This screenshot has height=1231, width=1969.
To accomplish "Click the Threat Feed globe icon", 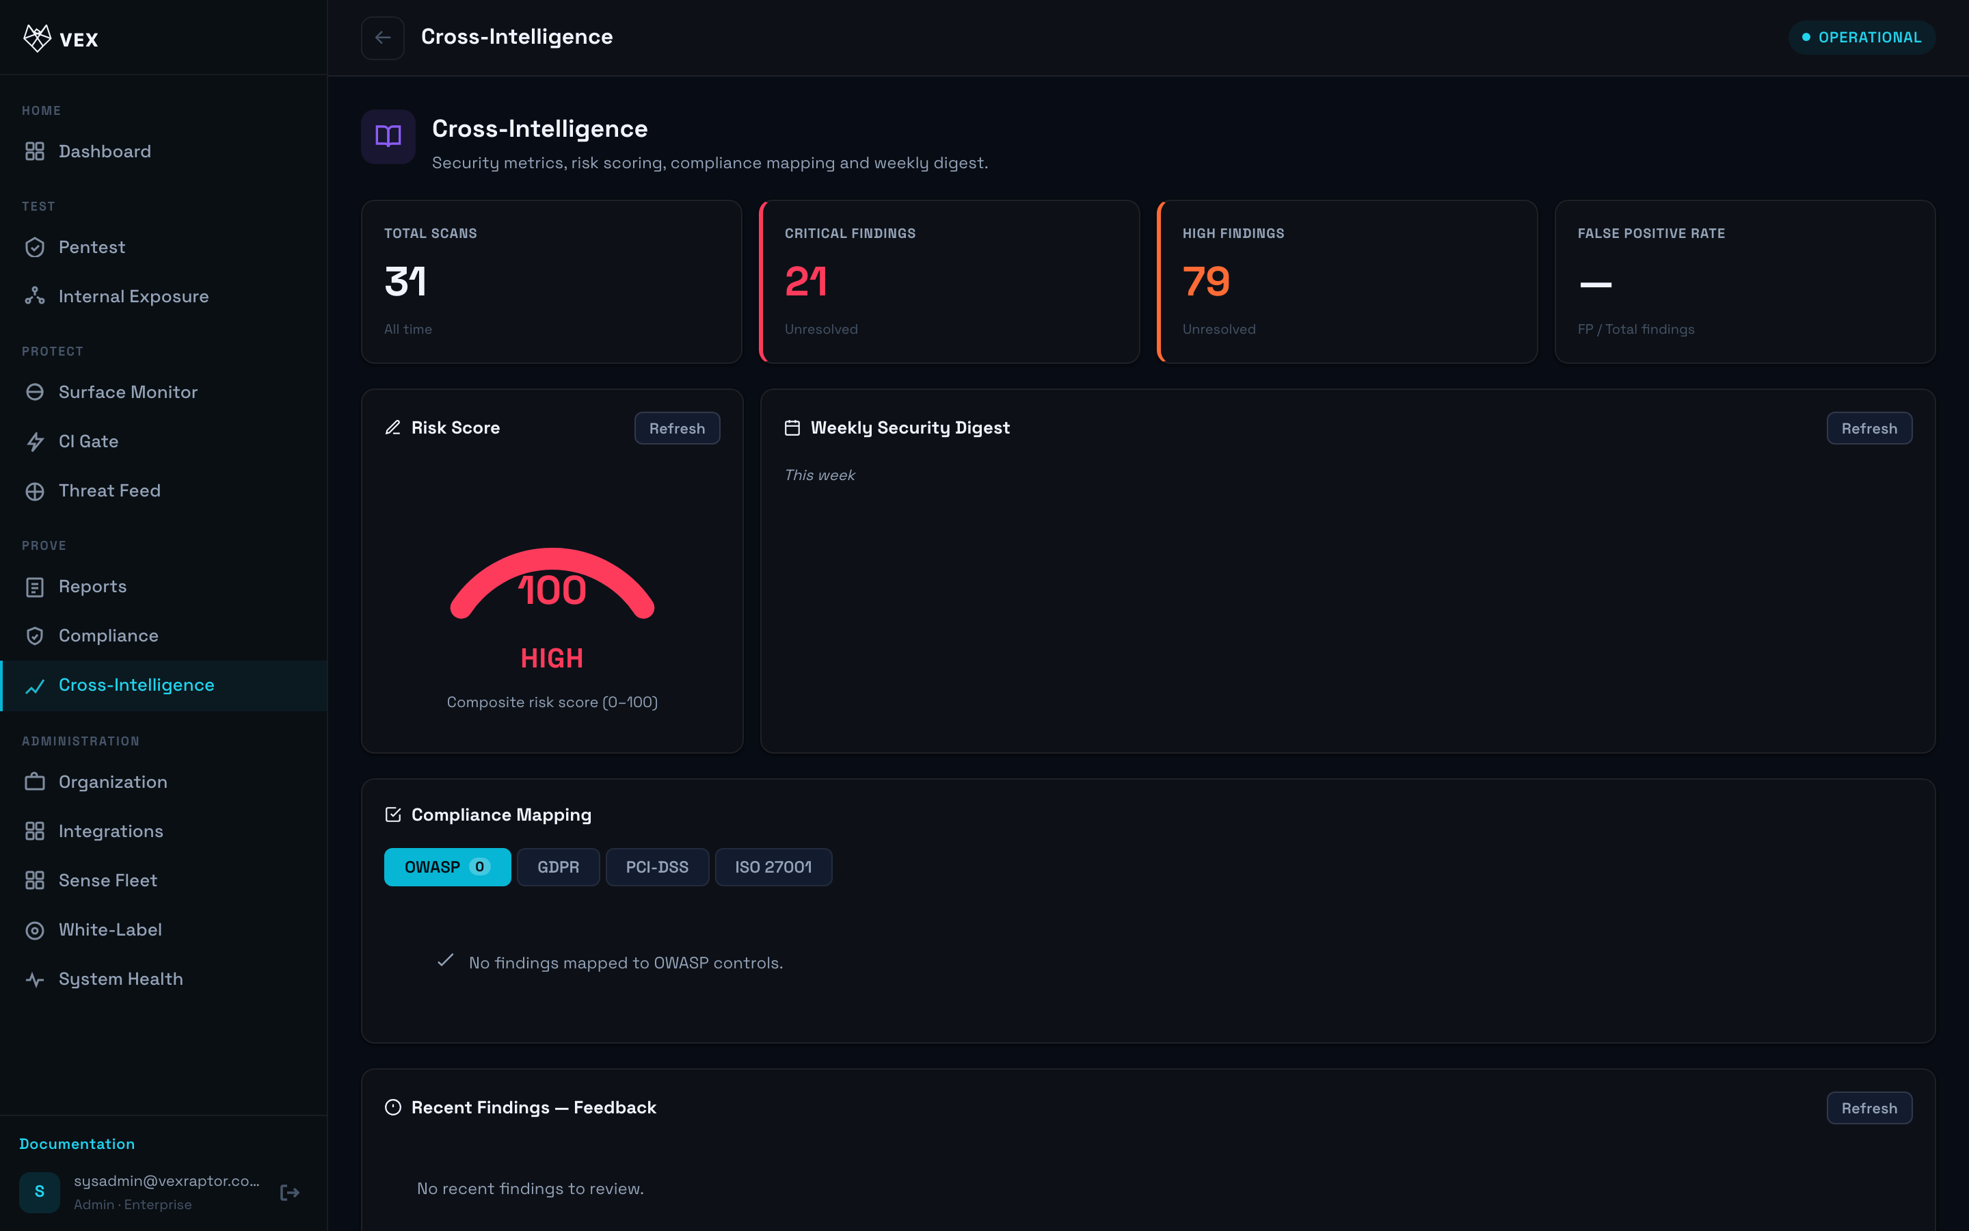I will (35, 491).
